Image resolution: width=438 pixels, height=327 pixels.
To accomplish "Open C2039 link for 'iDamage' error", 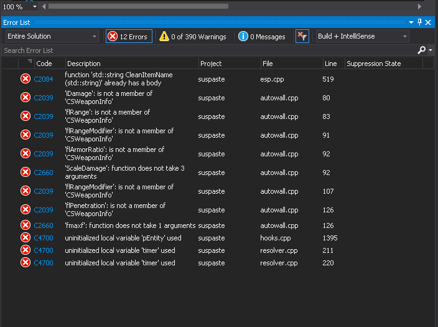I will [x=44, y=98].
